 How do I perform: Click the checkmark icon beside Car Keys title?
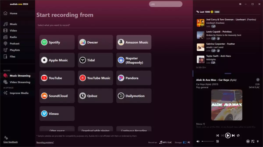tap(258, 80)
